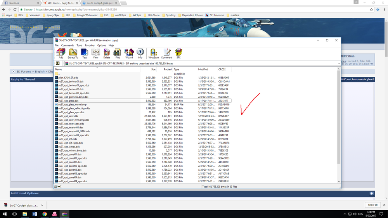
Task: Go up one folder level button
Action: [58, 64]
